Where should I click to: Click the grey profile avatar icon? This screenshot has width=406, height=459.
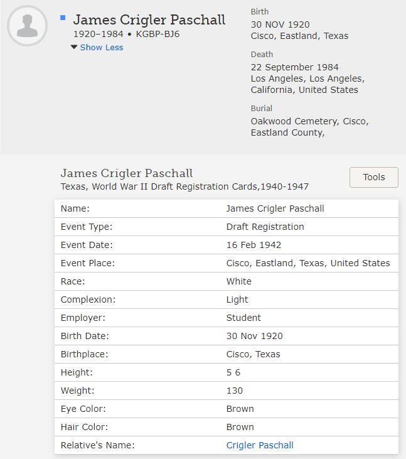(27, 26)
